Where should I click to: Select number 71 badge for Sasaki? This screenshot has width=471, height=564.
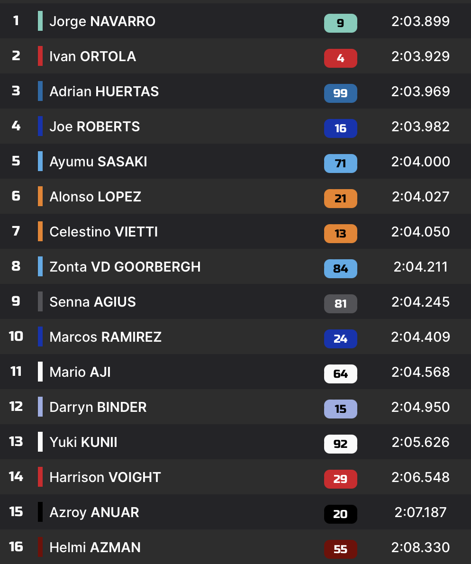click(x=340, y=164)
